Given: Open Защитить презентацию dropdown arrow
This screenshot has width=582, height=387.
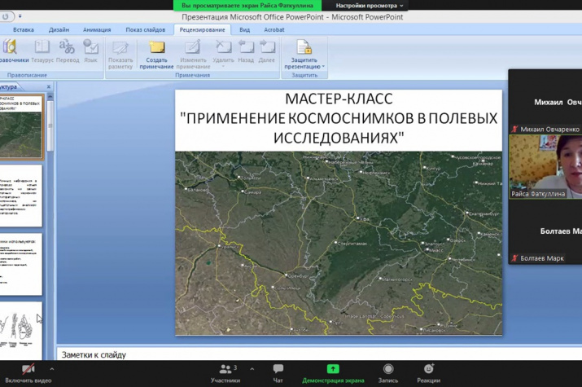Looking at the screenshot, I should pyautogui.click(x=323, y=67).
